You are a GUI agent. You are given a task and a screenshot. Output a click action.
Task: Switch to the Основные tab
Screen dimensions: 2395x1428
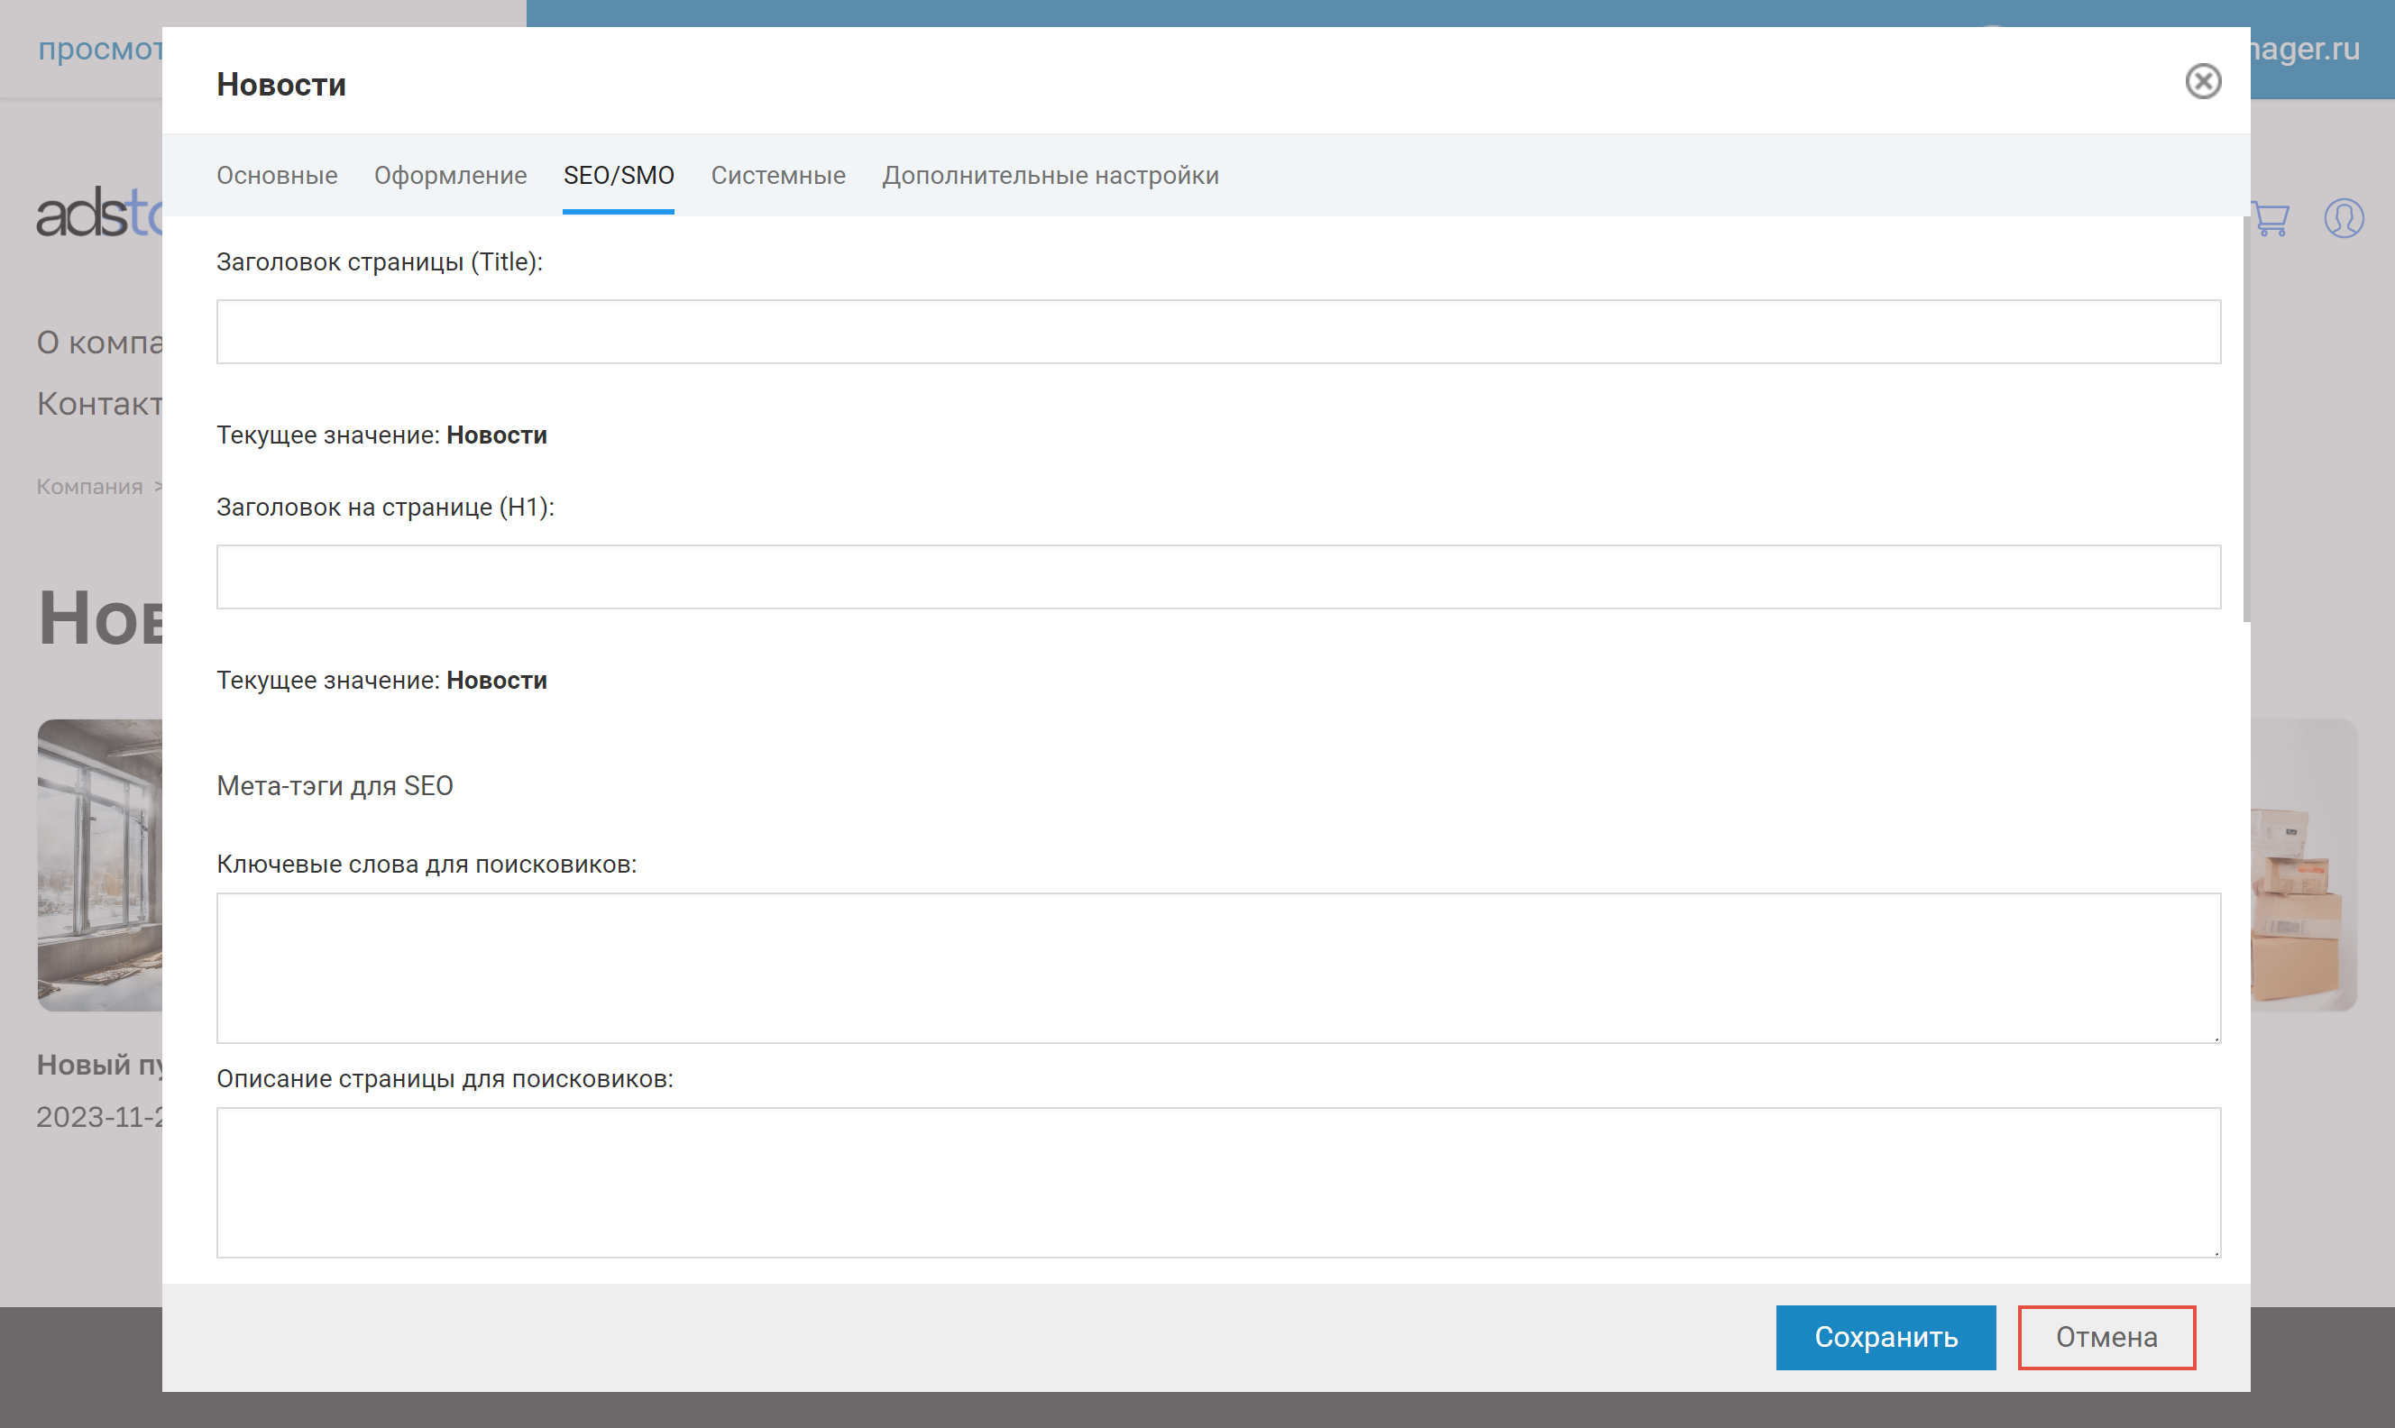[x=275, y=175]
